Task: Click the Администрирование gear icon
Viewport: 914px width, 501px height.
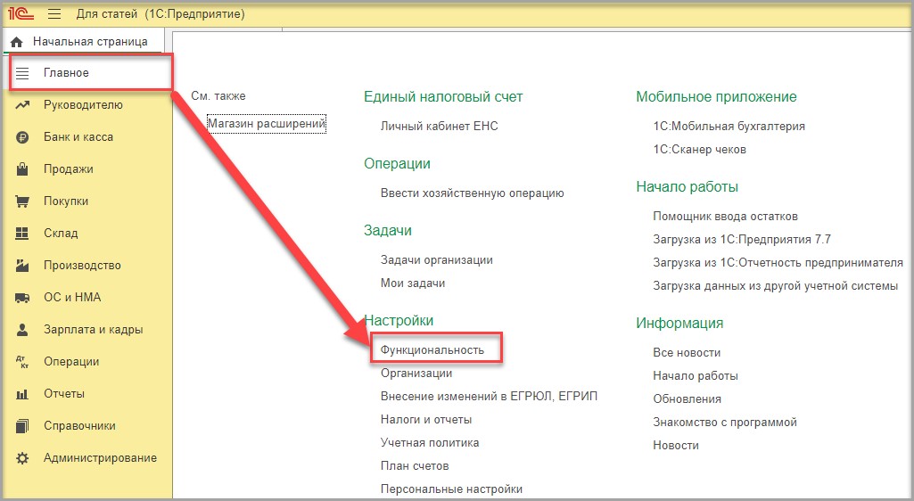Action: 22,458
